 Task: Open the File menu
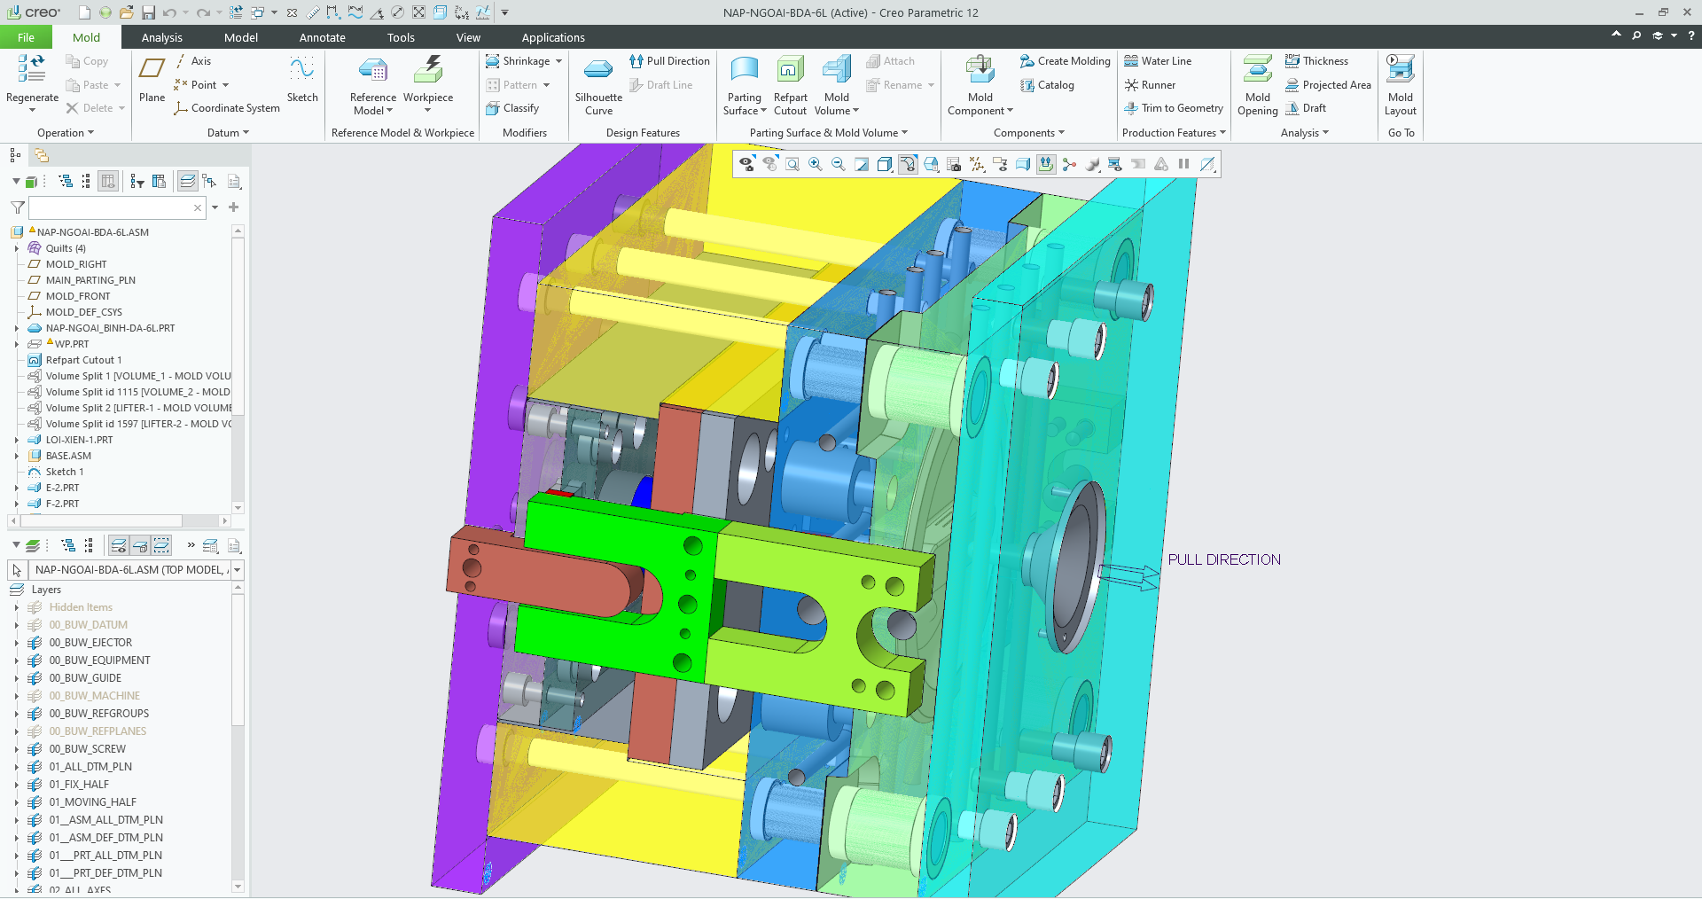(x=26, y=37)
